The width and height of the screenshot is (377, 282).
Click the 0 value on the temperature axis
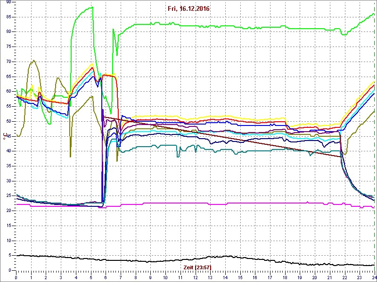click(x=10, y=270)
